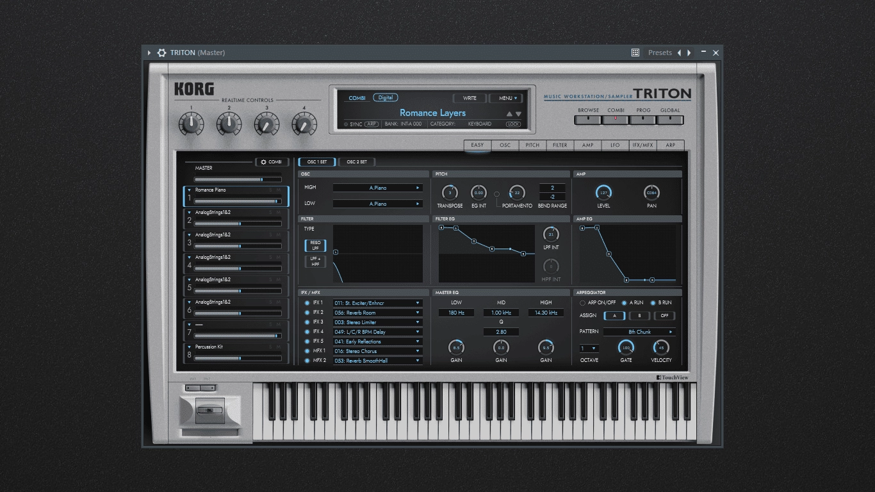Select the LPF + HPF filter type

(315, 261)
